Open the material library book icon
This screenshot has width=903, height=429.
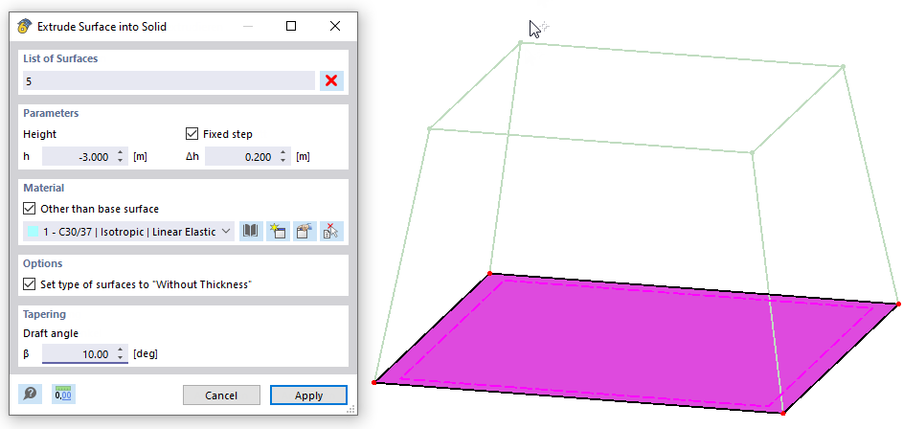[251, 232]
